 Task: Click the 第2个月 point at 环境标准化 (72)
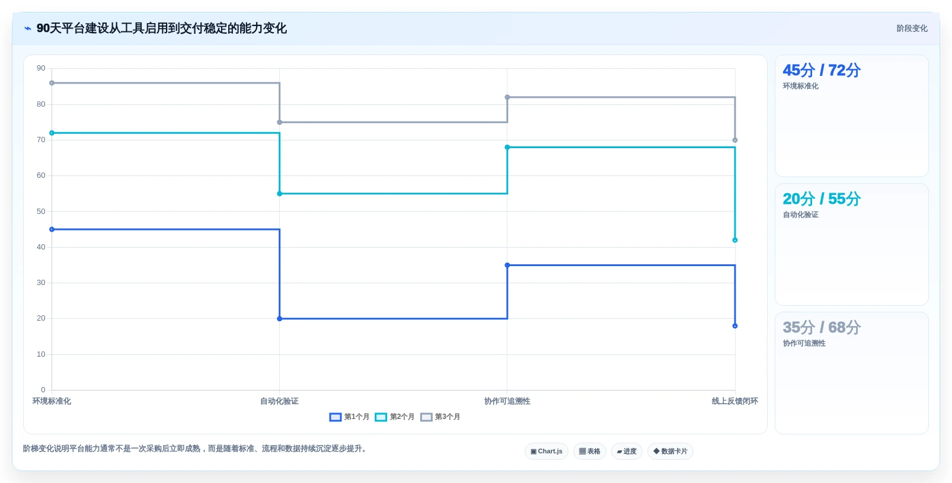coord(52,133)
